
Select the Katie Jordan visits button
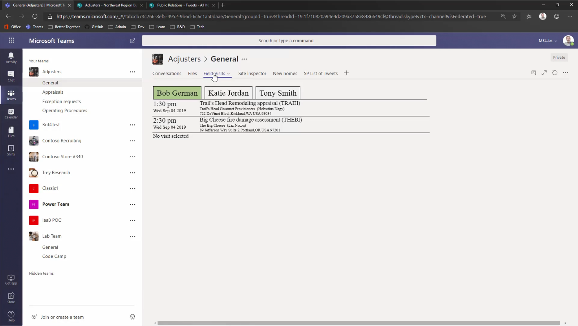[x=229, y=93]
